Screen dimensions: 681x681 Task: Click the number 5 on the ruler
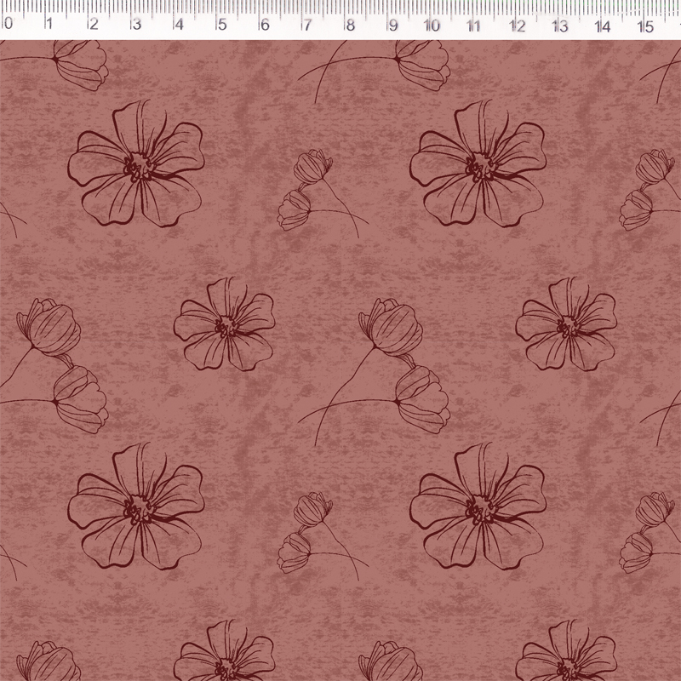[221, 26]
